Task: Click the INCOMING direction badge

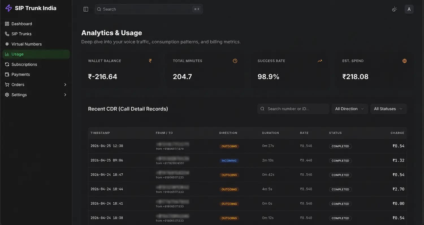Action: coord(229,161)
